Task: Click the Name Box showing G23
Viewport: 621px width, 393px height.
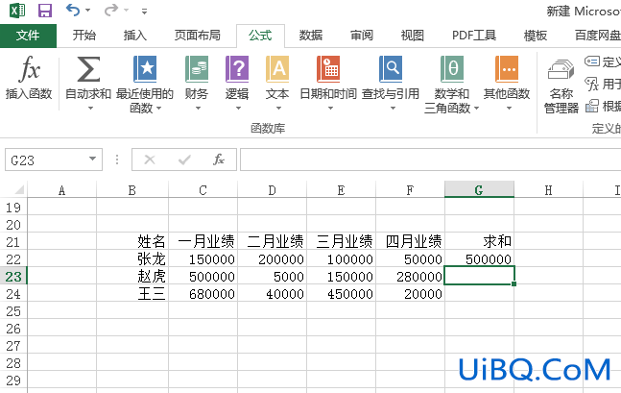Action: pyautogui.click(x=54, y=160)
